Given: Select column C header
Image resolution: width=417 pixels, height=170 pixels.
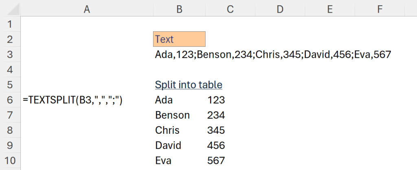Looking at the screenshot, I should point(230,9).
